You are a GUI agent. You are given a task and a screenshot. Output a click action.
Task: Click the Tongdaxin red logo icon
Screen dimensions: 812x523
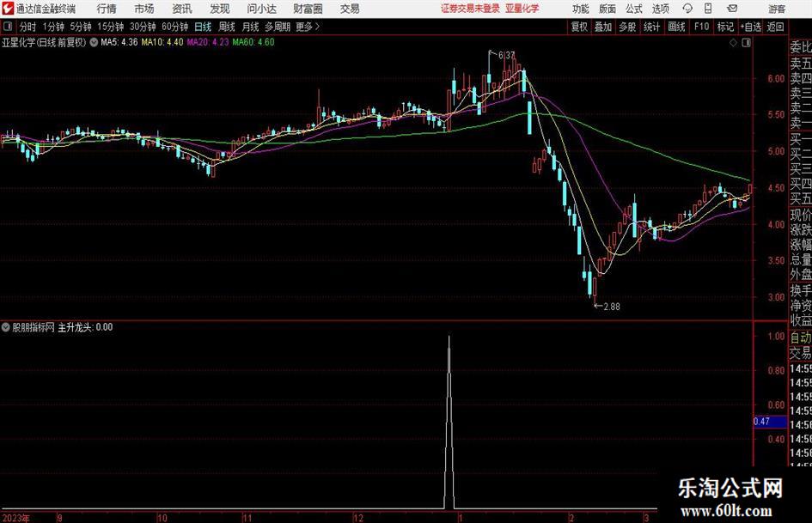pyautogui.click(x=8, y=9)
